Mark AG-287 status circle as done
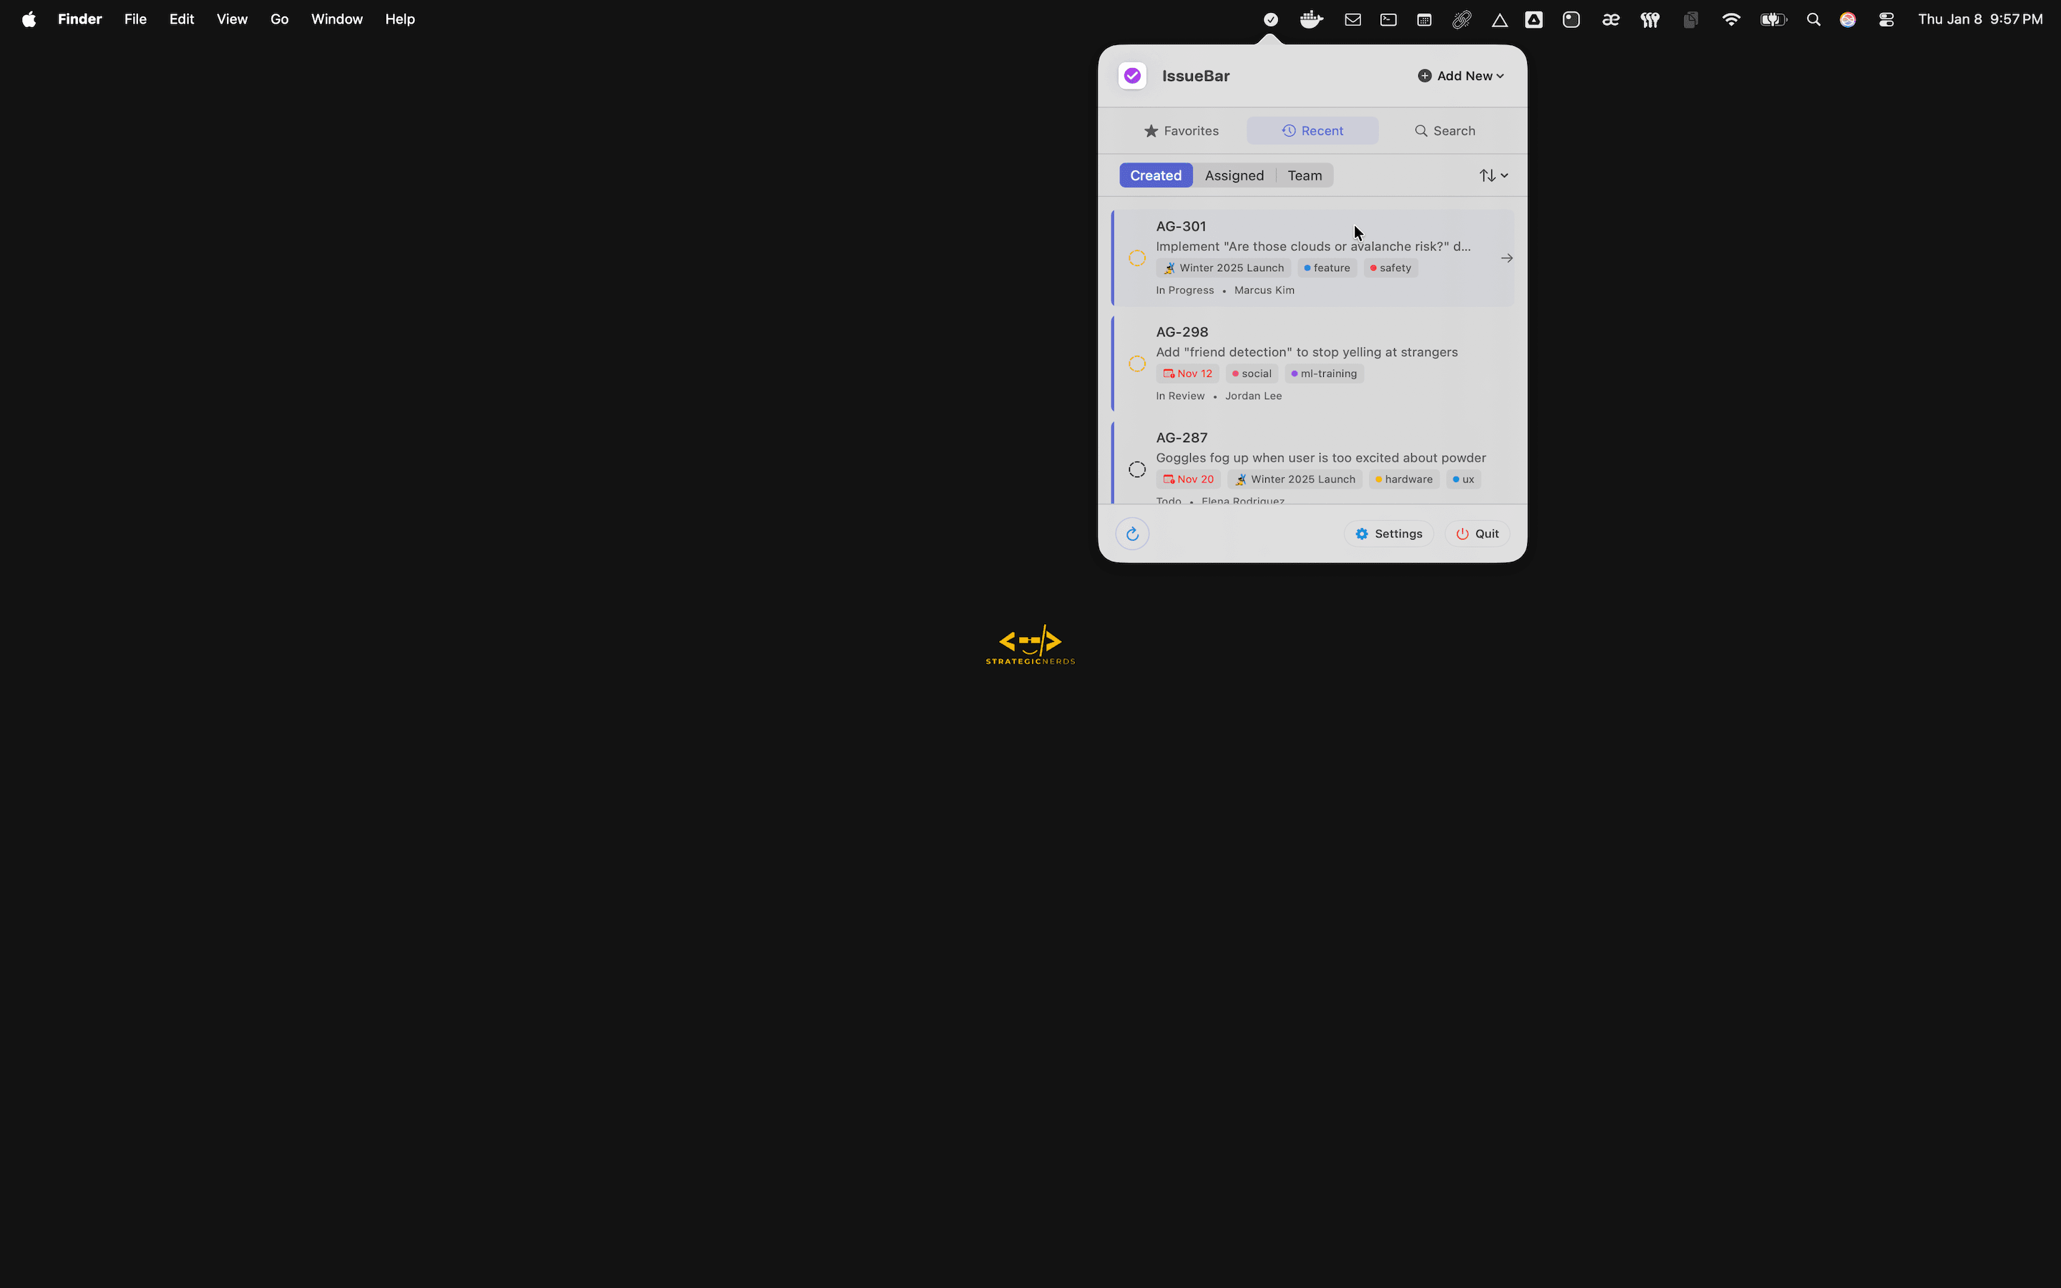Image resolution: width=2061 pixels, height=1288 pixels. [1136, 469]
